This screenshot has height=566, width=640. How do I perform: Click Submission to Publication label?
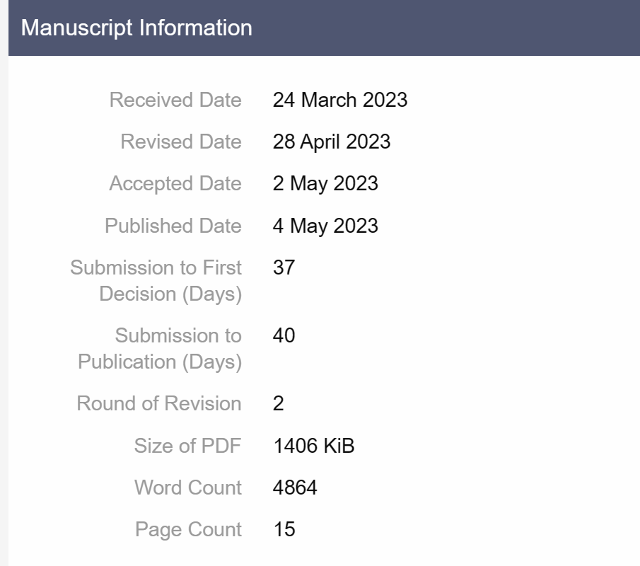pyautogui.click(x=160, y=348)
